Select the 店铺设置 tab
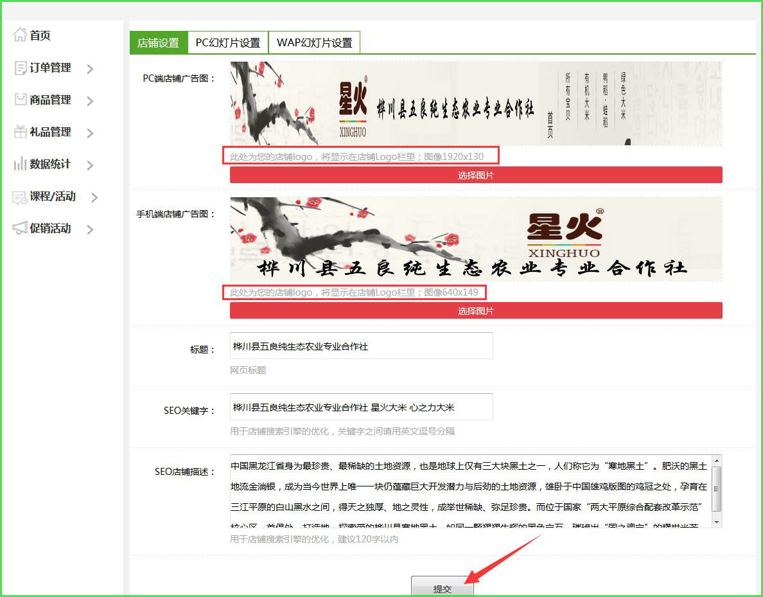763x597 pixels. point(158,43)
